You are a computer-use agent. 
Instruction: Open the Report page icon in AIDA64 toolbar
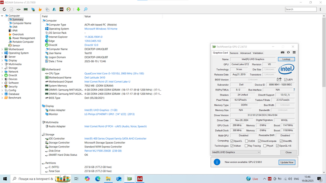point(11,9)
